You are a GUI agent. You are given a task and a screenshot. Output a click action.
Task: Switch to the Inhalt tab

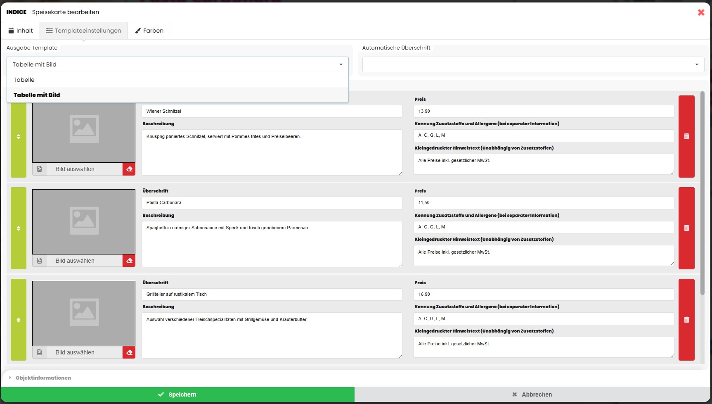click(x=21, y=31)
